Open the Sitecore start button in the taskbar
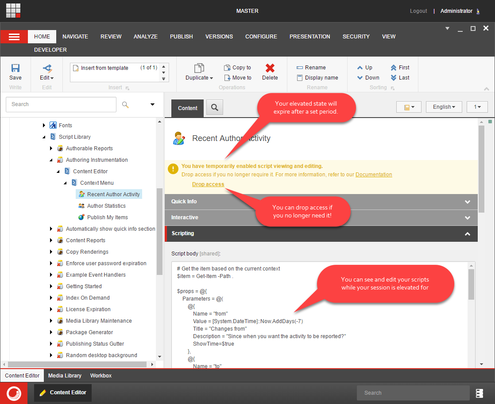 pos(14,393)
